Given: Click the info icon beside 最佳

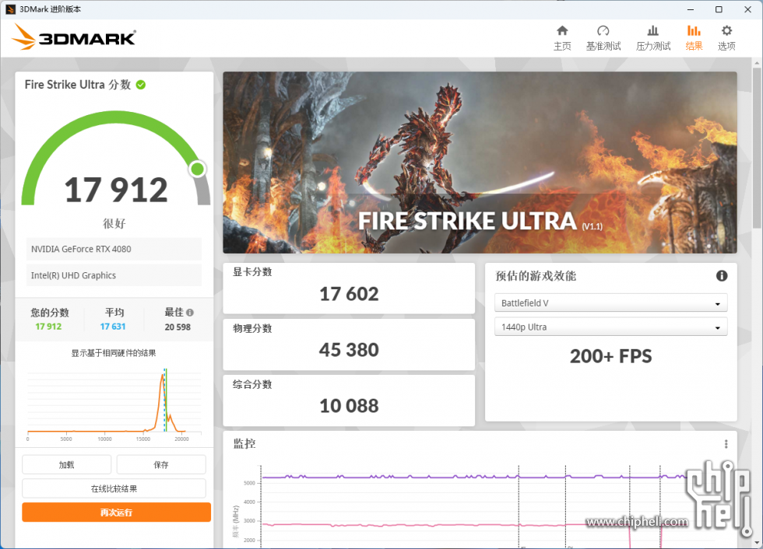Looking at the screenshot, I should (x=190, y=313).
